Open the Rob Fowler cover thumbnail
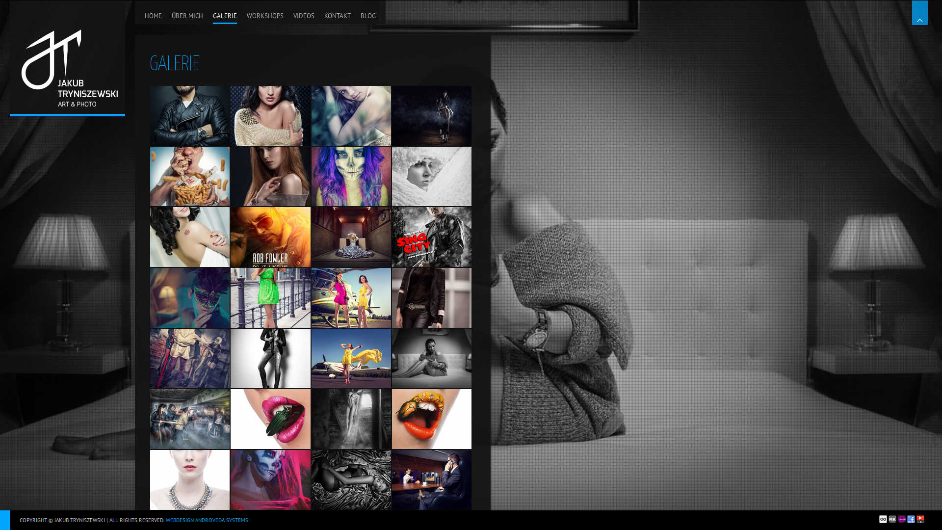 tap(270, 237)
